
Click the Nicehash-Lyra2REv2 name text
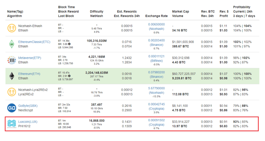tap(33, 90)
